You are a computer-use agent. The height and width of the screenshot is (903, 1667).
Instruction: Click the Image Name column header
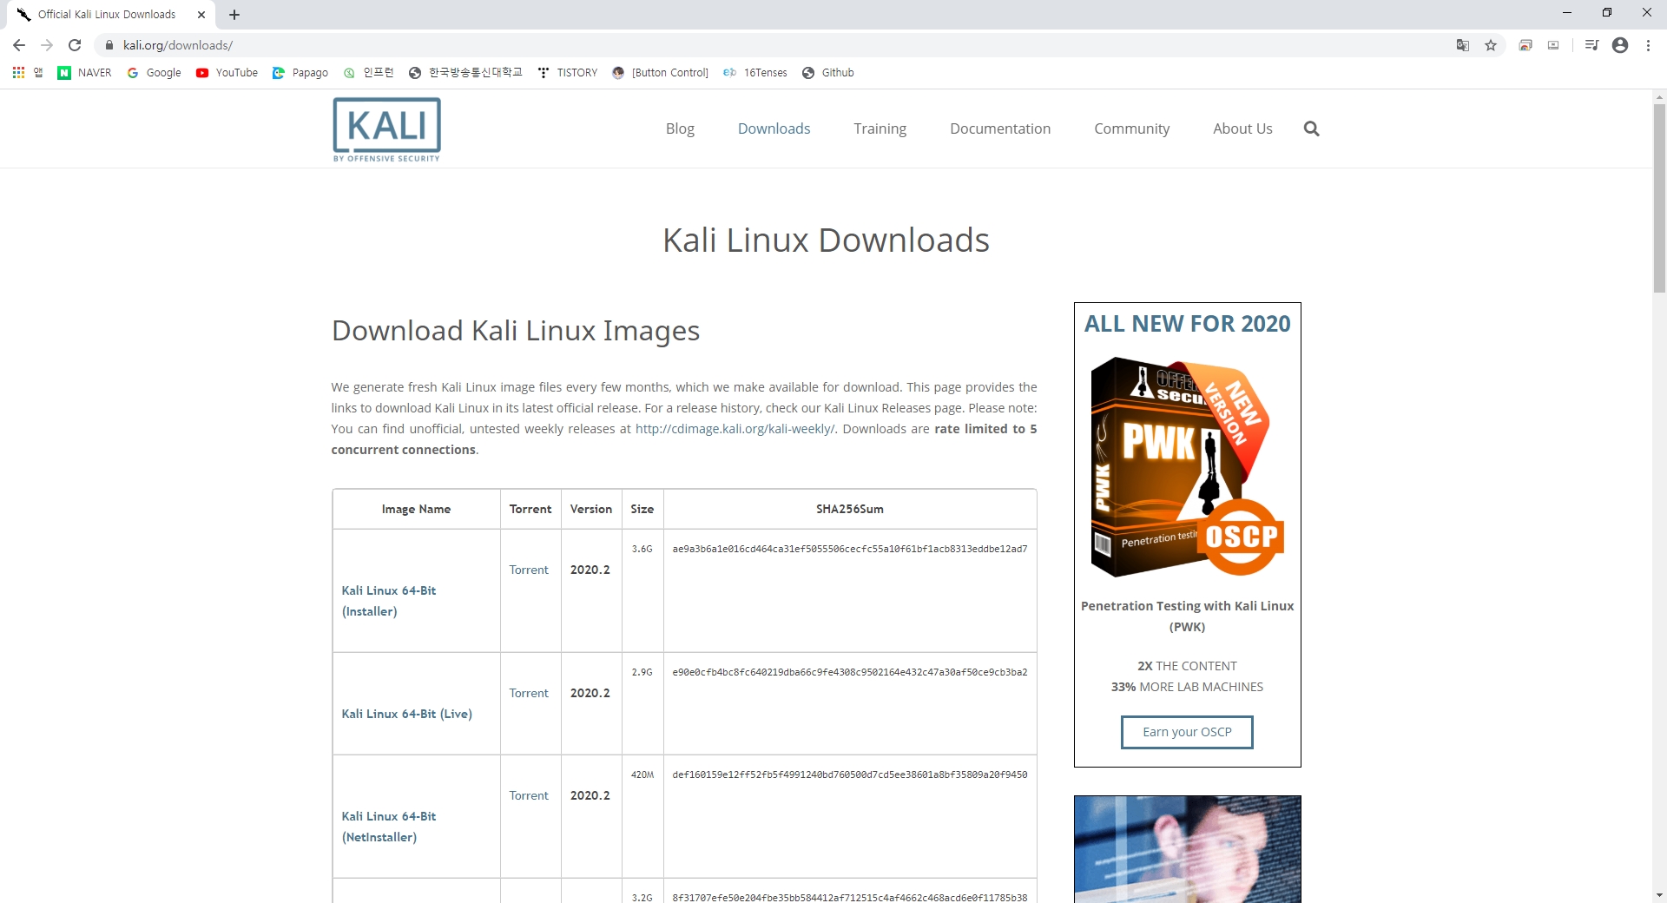[416, 509]
